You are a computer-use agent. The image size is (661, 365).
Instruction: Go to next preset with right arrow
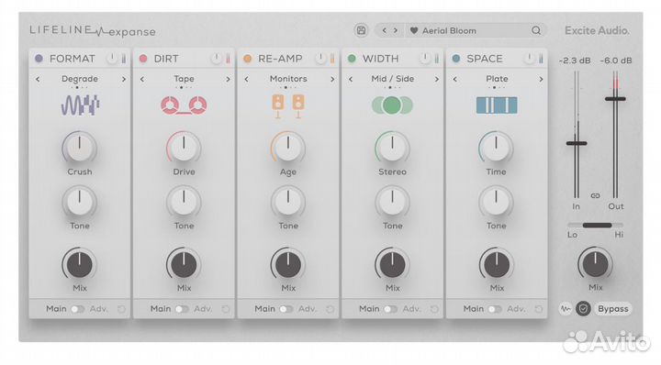tap(396, 30)
